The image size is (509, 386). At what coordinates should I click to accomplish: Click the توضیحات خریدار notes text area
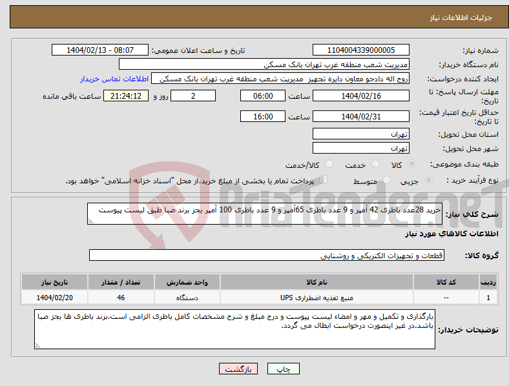click(x=234, y=329)
